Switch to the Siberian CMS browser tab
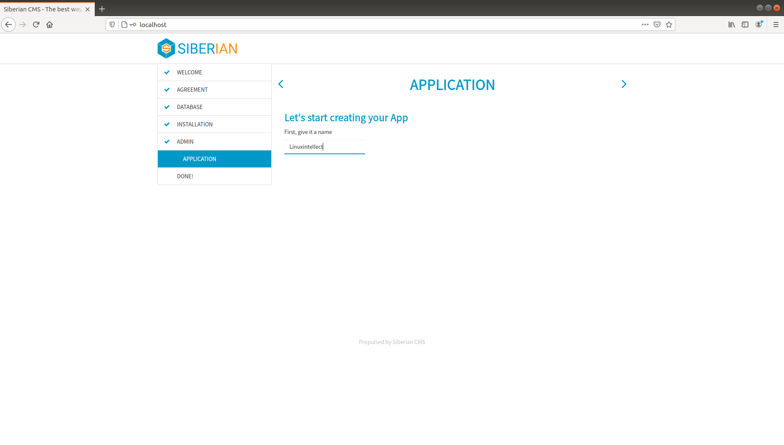Viewport: 784px width, 445px height. [x=42, y=8]
